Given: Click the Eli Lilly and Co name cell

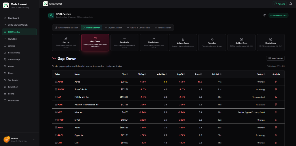Looking at the screenshot, I should coord(82,97).
